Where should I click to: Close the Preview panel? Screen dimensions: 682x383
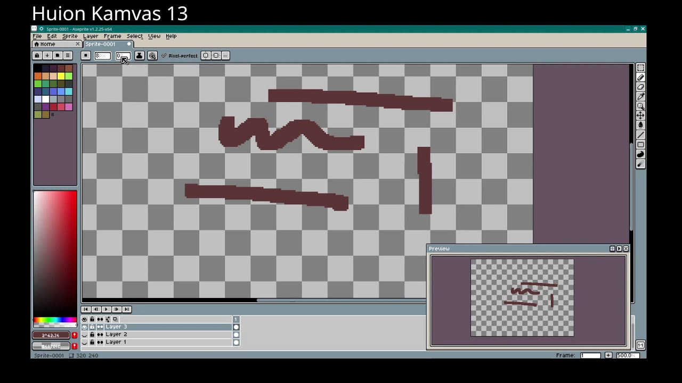(x=626, y=249)
